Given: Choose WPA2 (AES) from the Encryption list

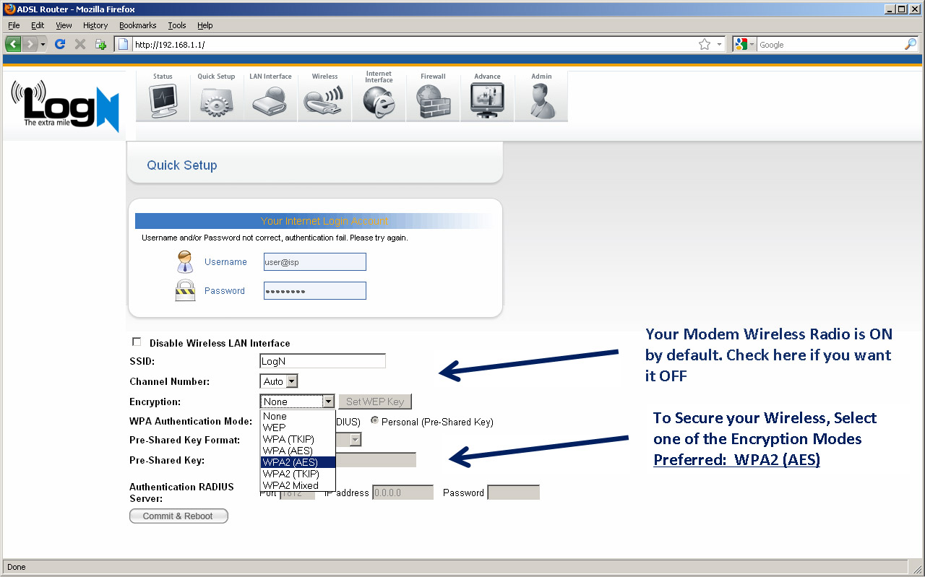Looking at the screenshot, I should coord(296,462).
